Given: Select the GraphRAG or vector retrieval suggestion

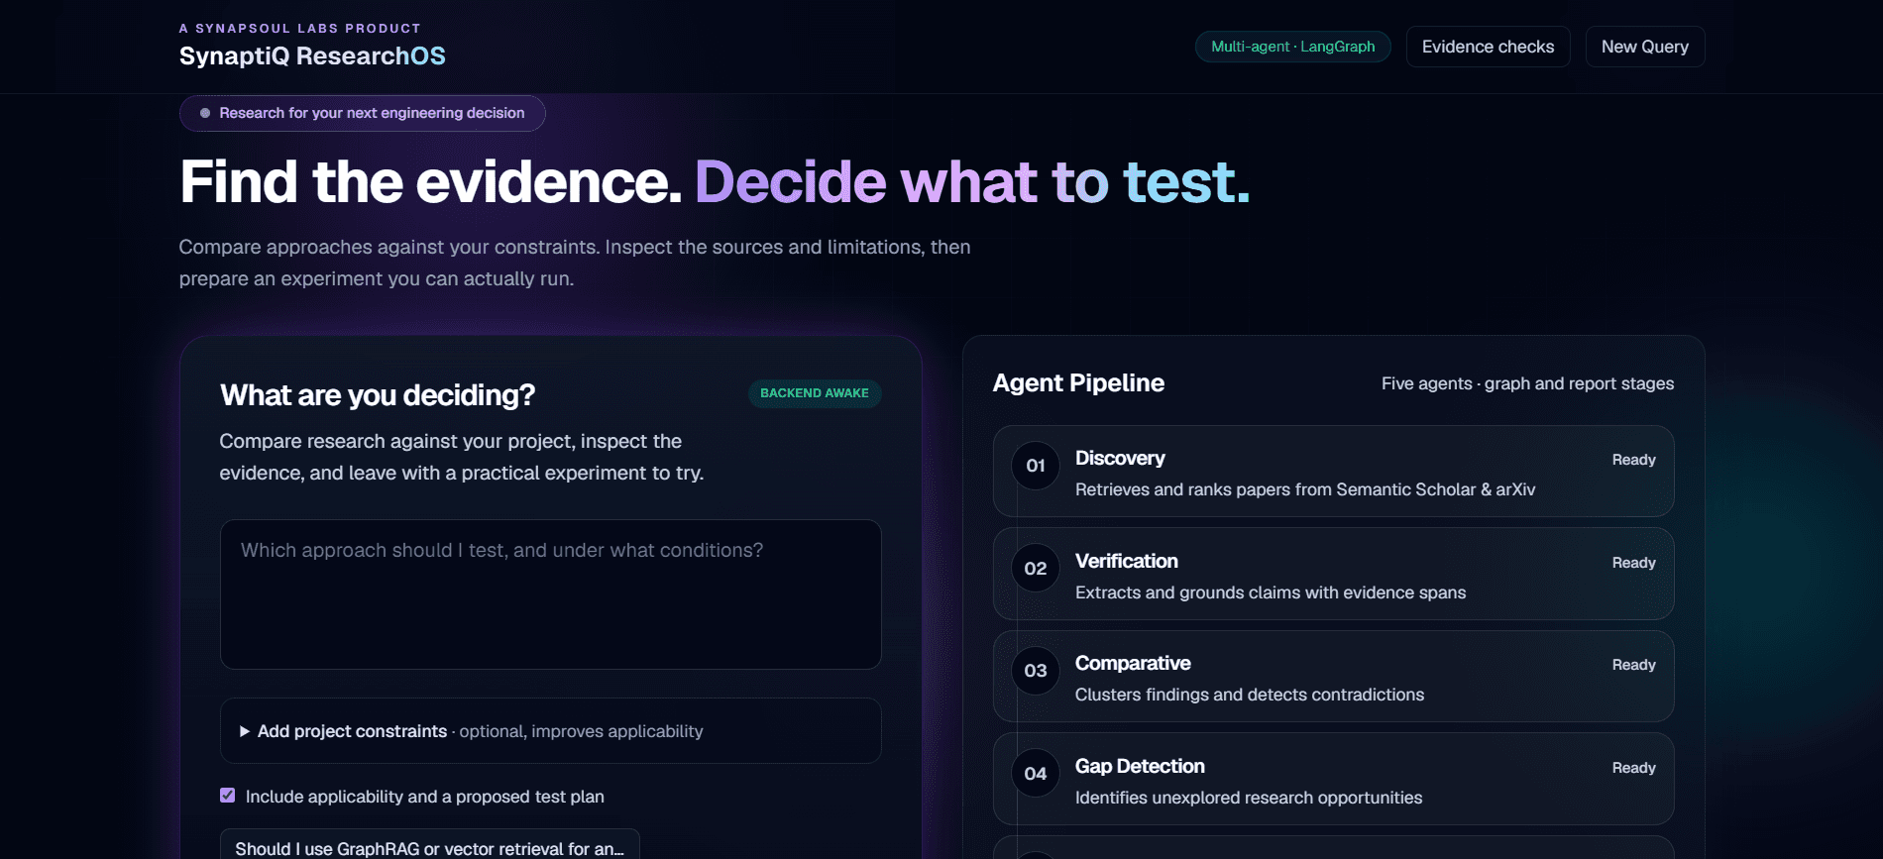Looking at the screenshot, I should pyautogui.click(x=430, y=845).
